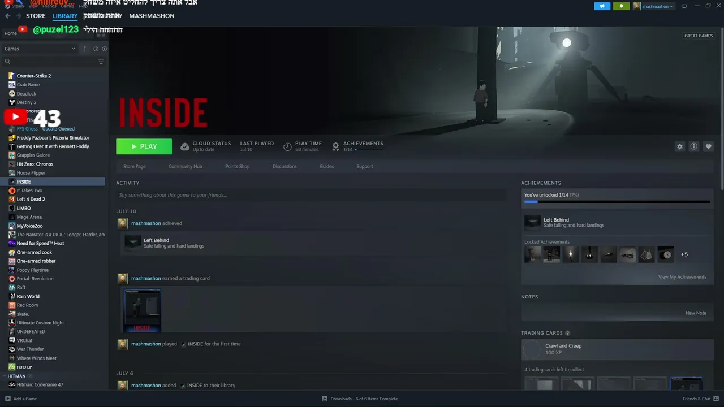Go to library Home
Image resolution: width=724 pixels, height=407 pixels.
tap(11, 33)
